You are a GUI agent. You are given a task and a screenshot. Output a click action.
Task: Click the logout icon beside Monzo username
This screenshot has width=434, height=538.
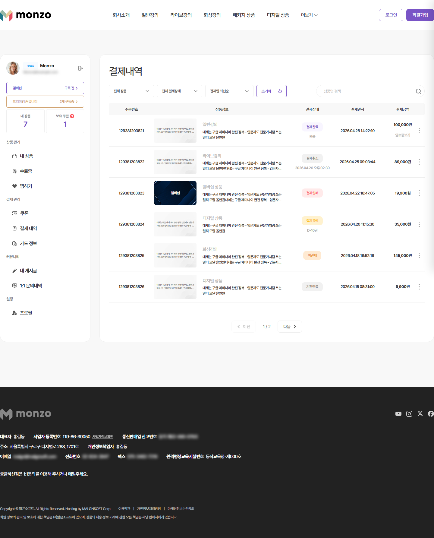coord(80,68)
